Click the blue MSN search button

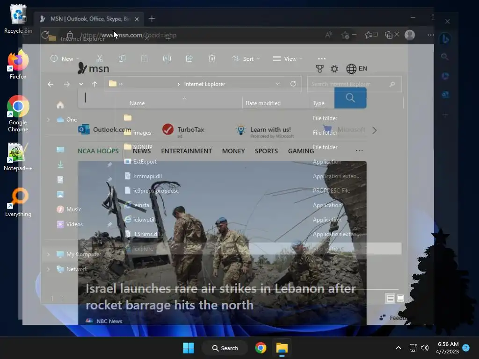click(350, 98)
